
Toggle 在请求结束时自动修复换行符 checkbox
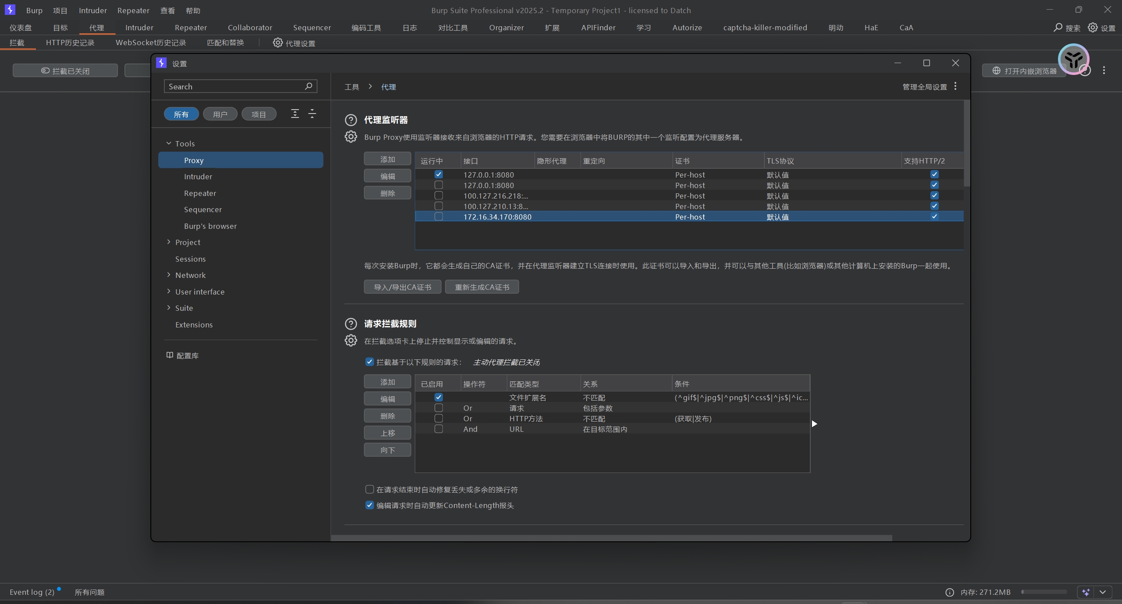370,489
